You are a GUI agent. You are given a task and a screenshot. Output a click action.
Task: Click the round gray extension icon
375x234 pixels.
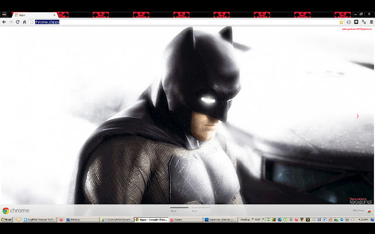tap(349, 22)
